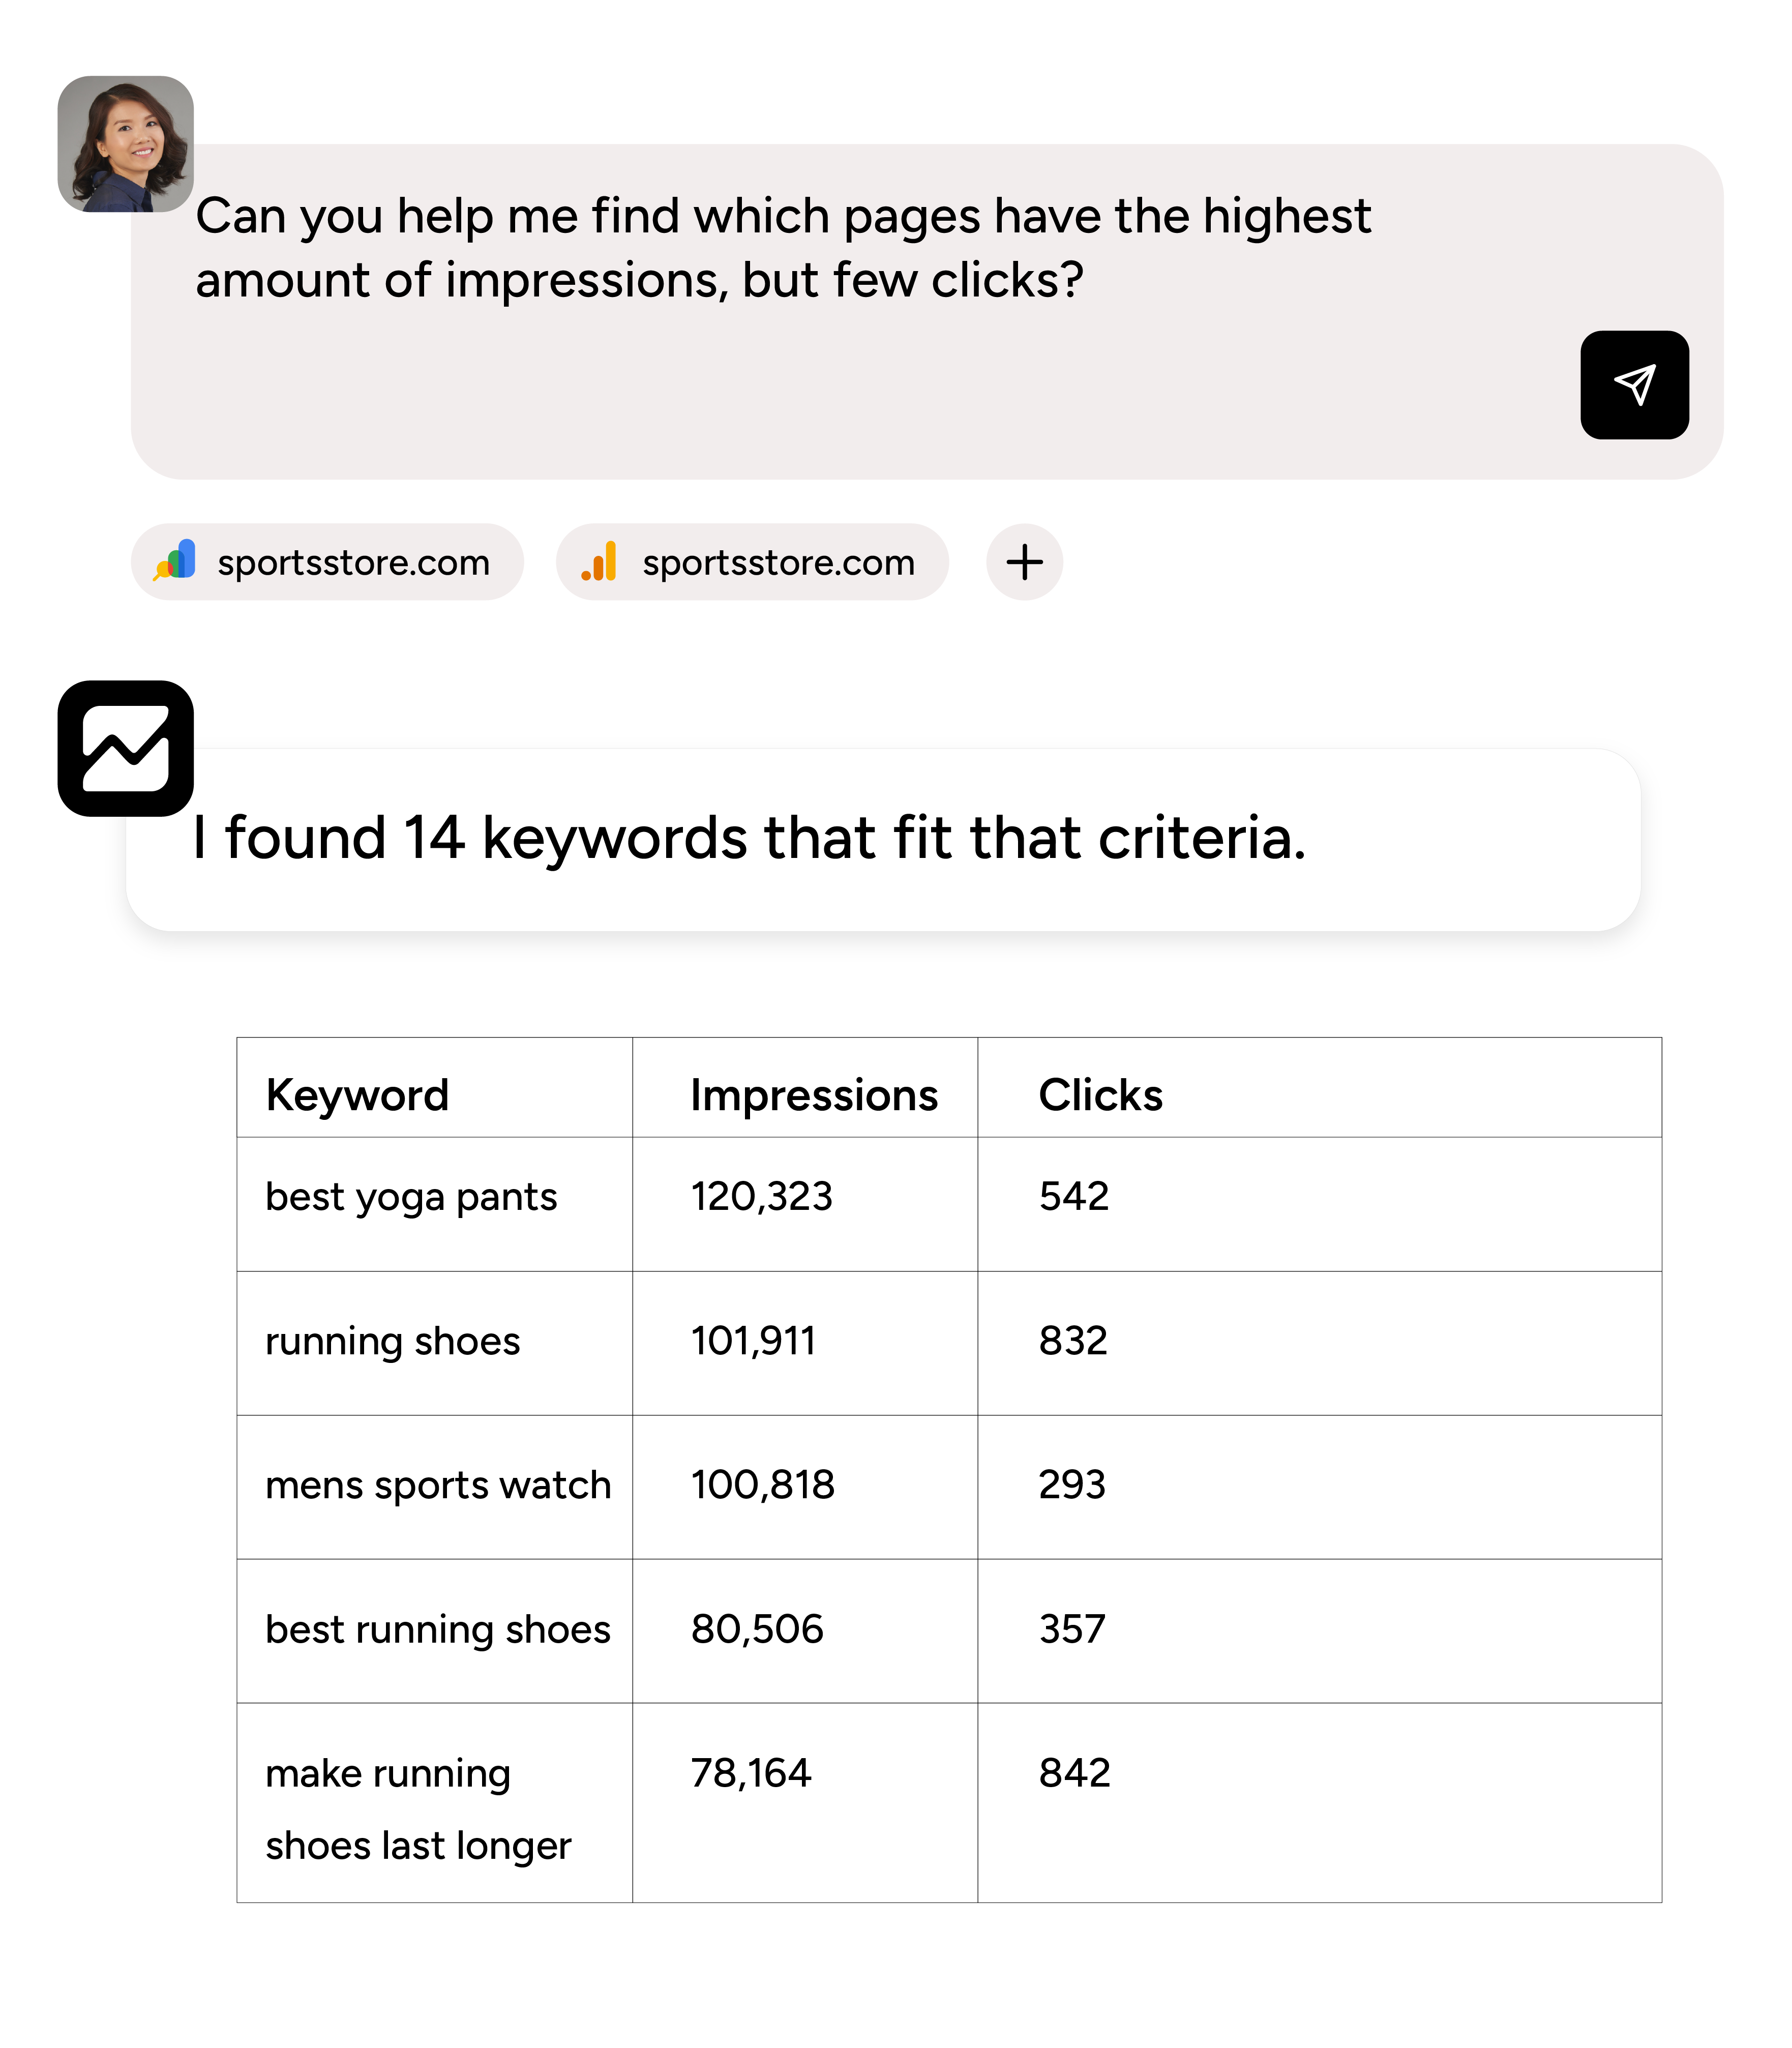Select the "best running shoes" keyword cell
This screenshot has width=1792, height=2048.
click(438, 1629)
